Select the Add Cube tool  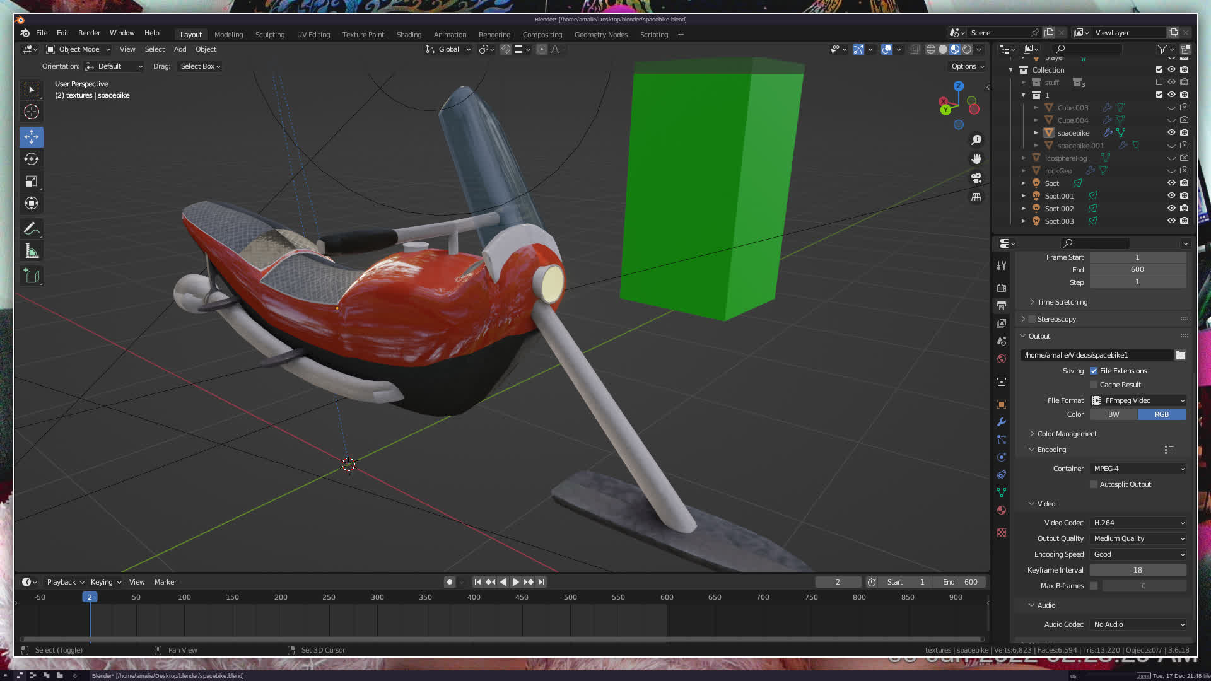point(31,276)
